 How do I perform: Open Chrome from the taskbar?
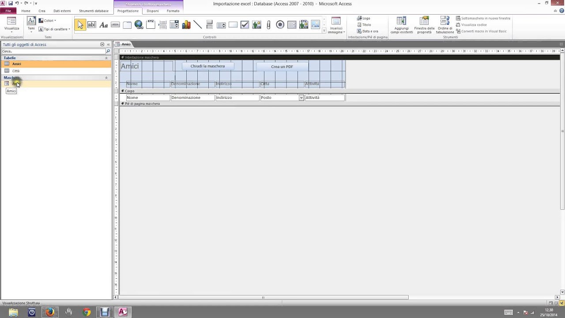tap(87, 312)
